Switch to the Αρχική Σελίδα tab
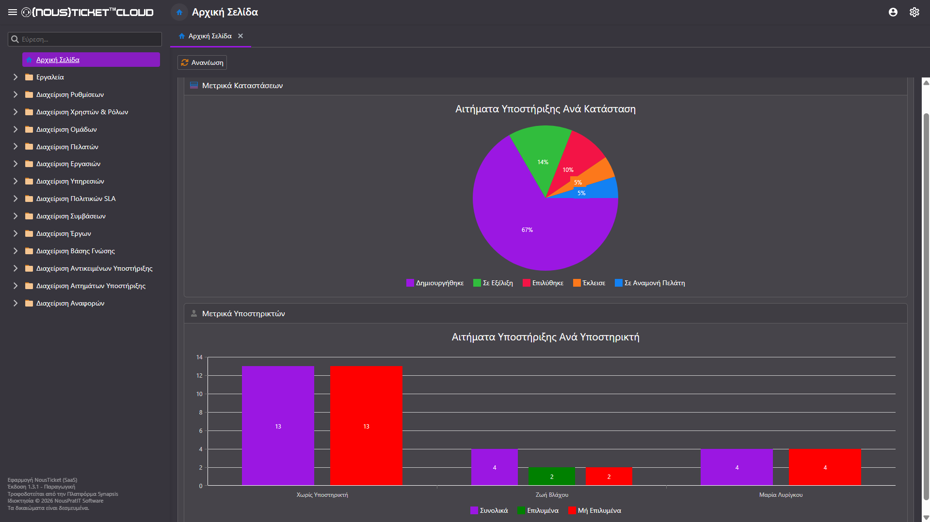Image resolution: width=930 pixels, height=522 pixels. (210, 36)
